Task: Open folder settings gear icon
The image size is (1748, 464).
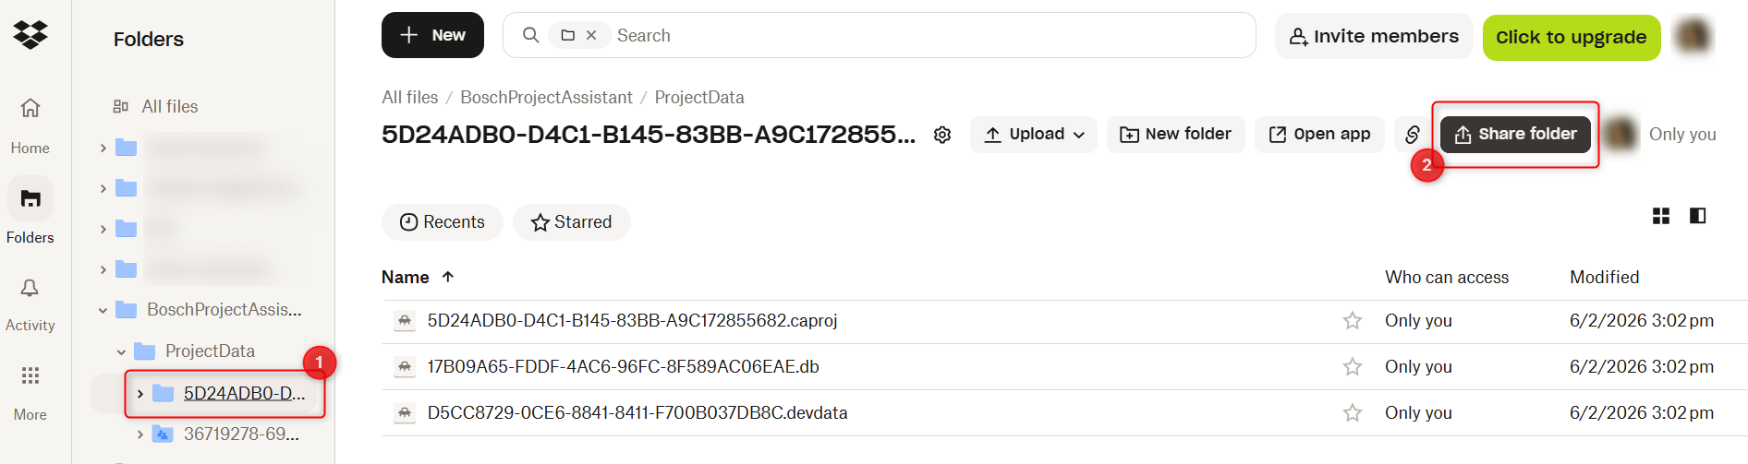Action: click(942, 135)
